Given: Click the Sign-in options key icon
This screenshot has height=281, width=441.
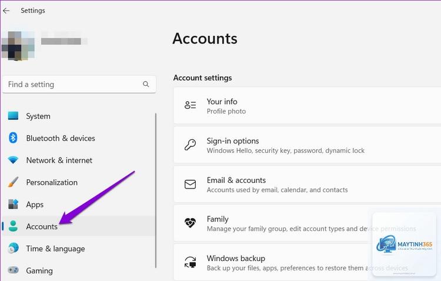Looking at the screenshot, I should [x=190, y=145].
